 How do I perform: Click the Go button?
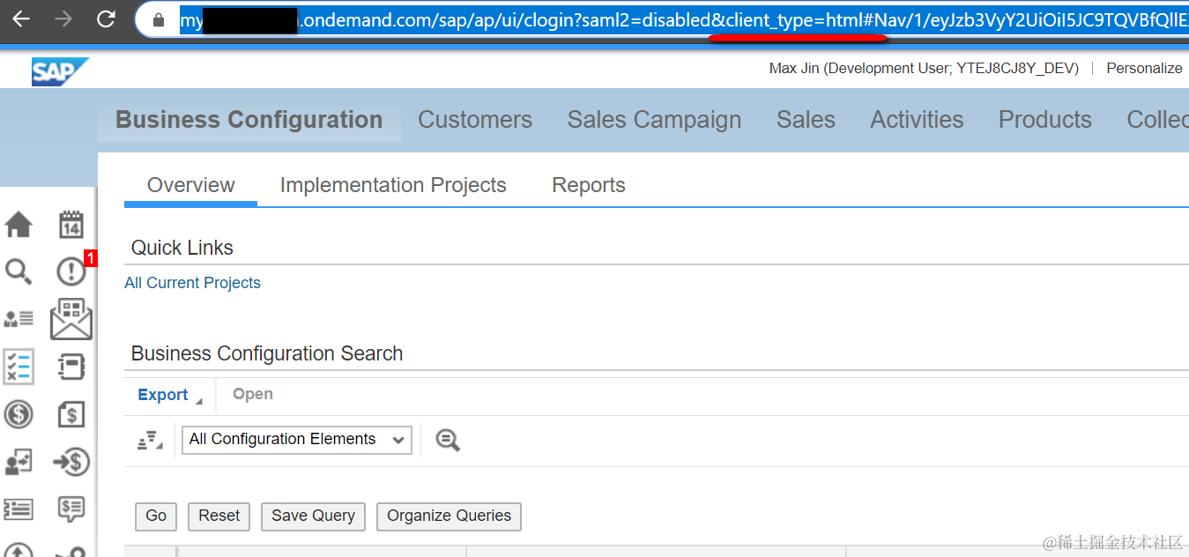[x=156, y=516]
